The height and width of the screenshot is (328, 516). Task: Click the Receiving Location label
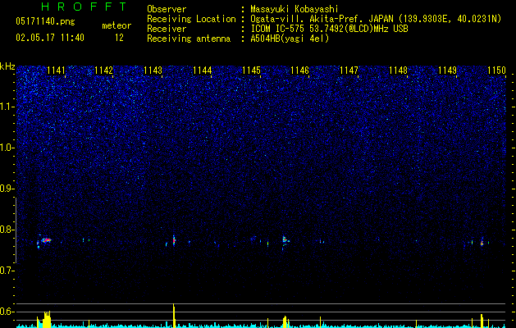(191, 19)
